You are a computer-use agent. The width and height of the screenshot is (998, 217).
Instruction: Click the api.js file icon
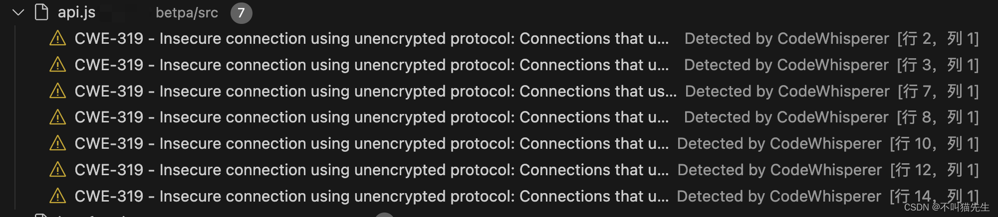(x=41, y=12)
